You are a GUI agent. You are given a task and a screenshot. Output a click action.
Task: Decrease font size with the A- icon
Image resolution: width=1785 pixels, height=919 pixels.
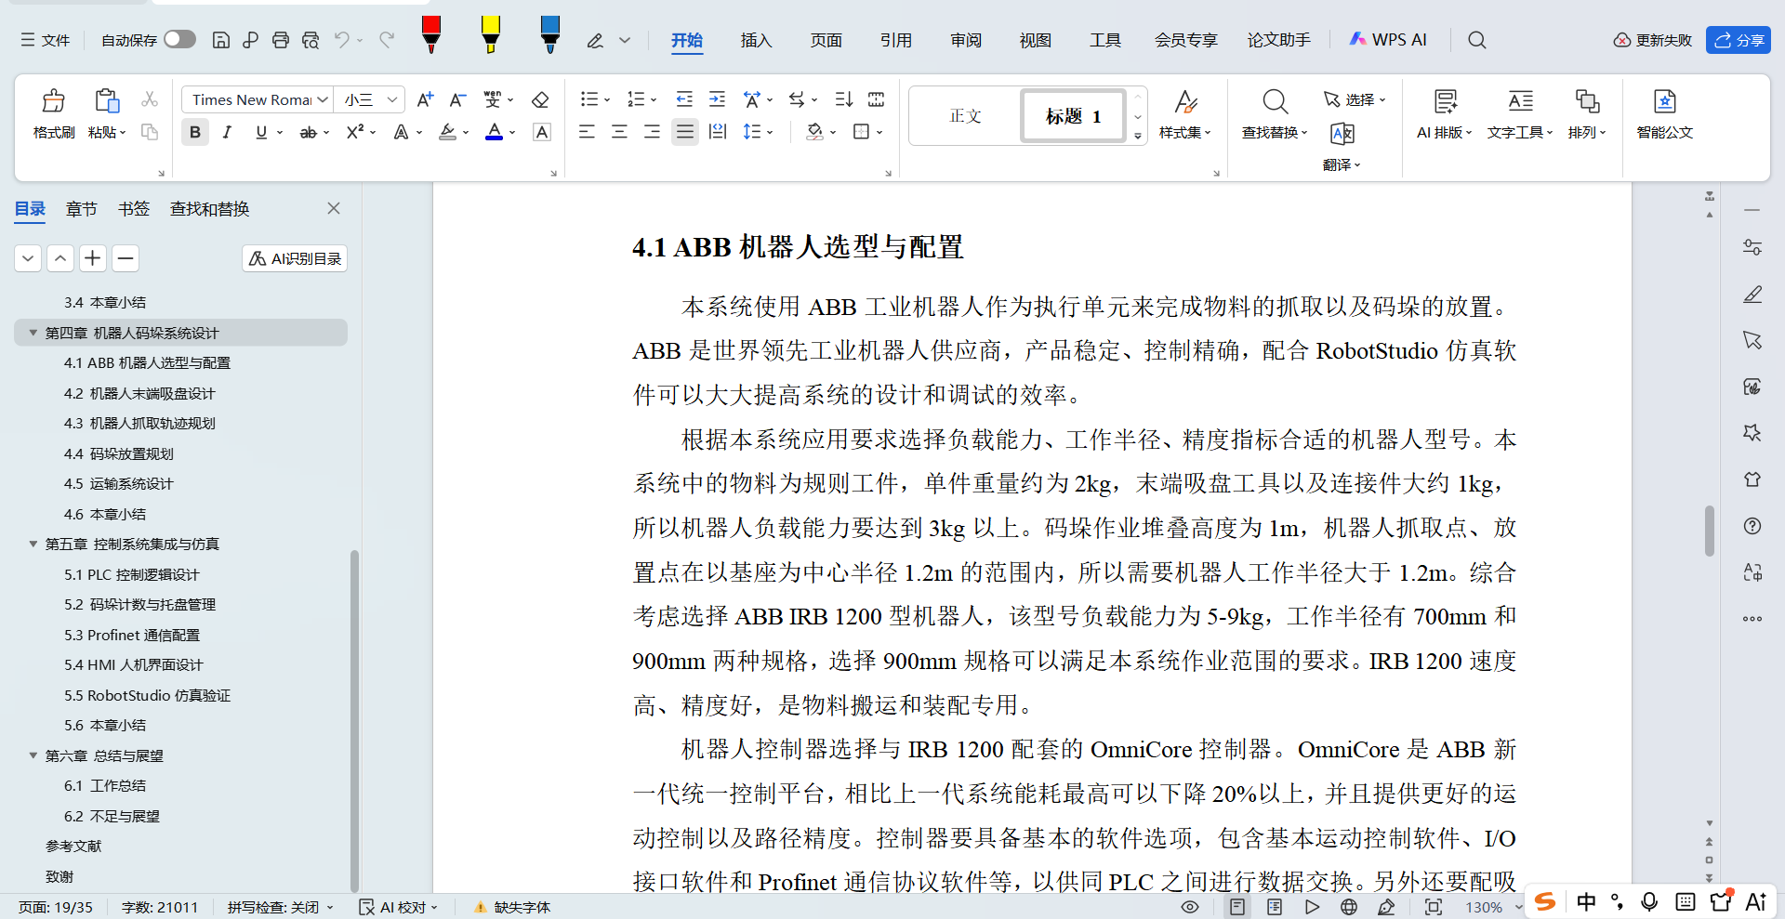click(x=457, y=99)
